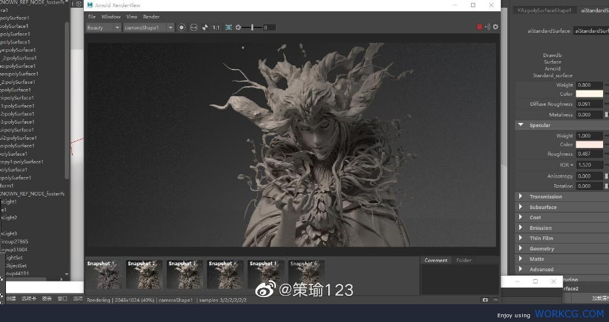Click the Rotation value field

[x=589, y=186]
